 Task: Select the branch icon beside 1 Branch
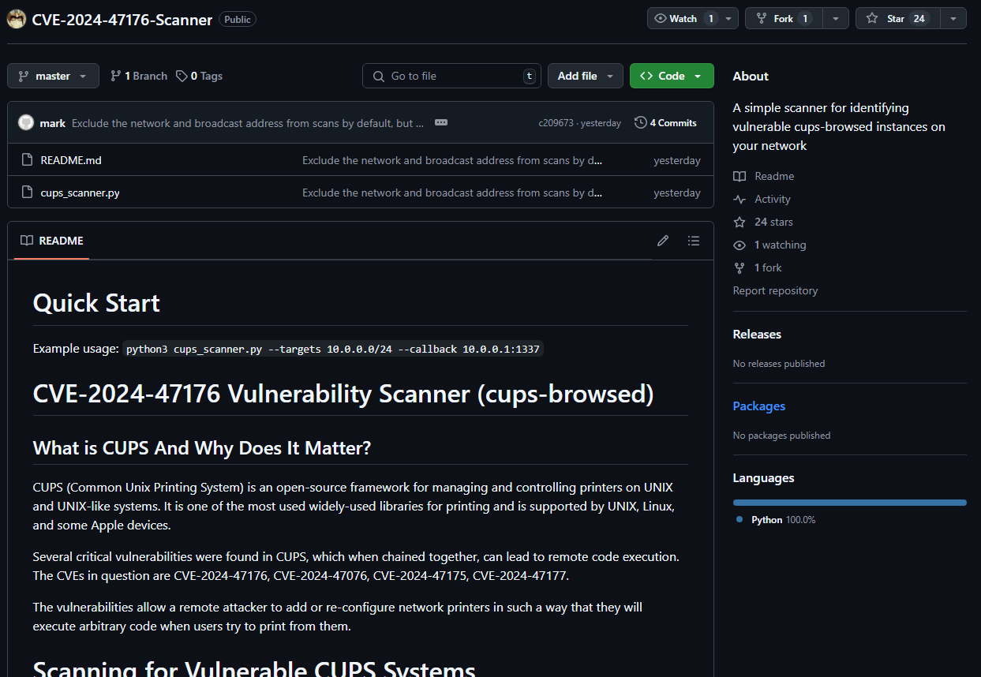(x=115, y=75)
